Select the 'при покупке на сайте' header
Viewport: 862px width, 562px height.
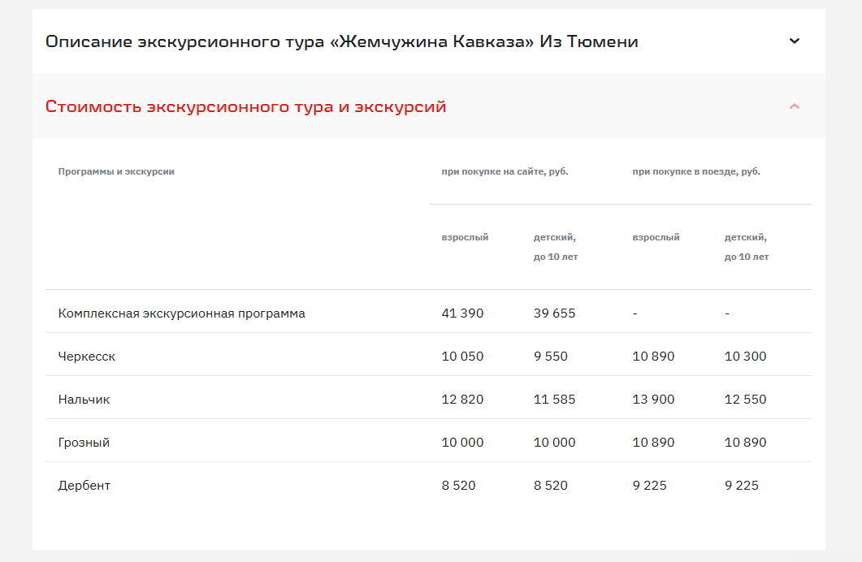pos(505,171)
